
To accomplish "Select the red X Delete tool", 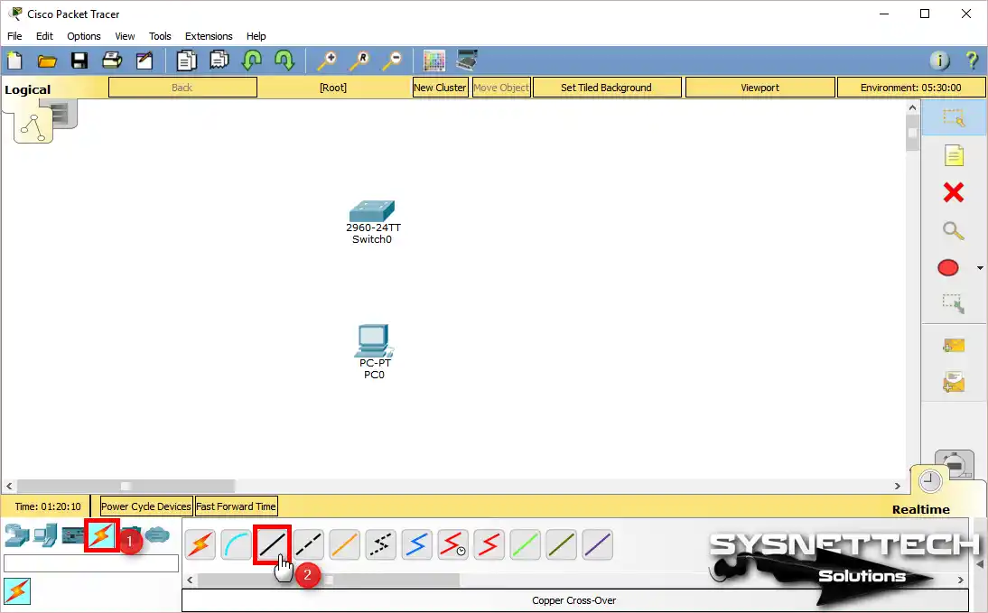I will 954,192.
